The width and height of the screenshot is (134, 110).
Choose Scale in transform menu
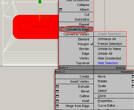coord(102,86)
